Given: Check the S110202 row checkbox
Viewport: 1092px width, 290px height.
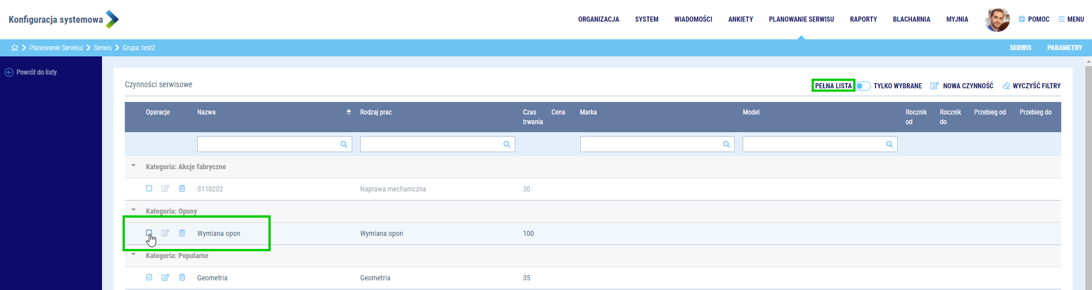Looking at the screenshot, I should click(149, 189).
